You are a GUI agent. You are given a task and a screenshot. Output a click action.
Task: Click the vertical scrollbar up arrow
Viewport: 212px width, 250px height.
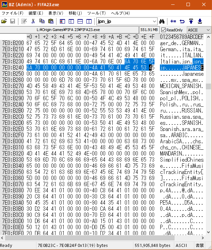(x=209, y=37)
